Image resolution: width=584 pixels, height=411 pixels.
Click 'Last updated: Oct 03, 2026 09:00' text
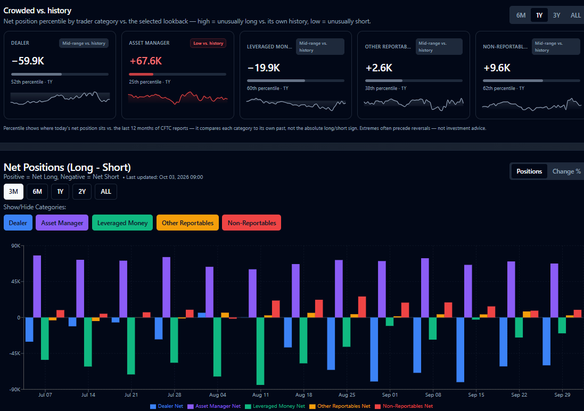164,177
